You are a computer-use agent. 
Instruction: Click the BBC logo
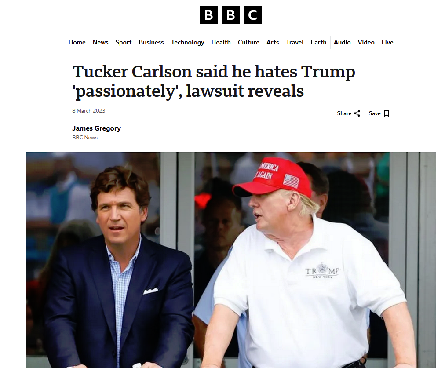click(x=231, y=15)
